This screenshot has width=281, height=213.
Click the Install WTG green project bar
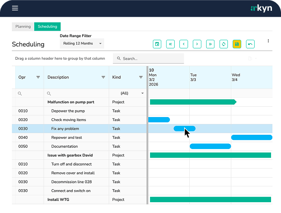click(211, 199)
